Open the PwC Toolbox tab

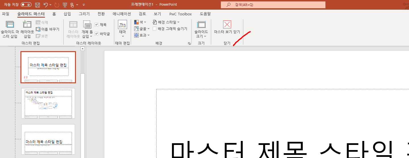coord(180,14)
